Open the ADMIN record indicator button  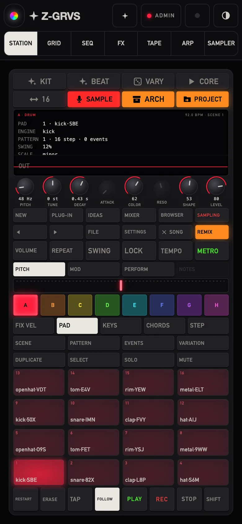coord(161,16)
